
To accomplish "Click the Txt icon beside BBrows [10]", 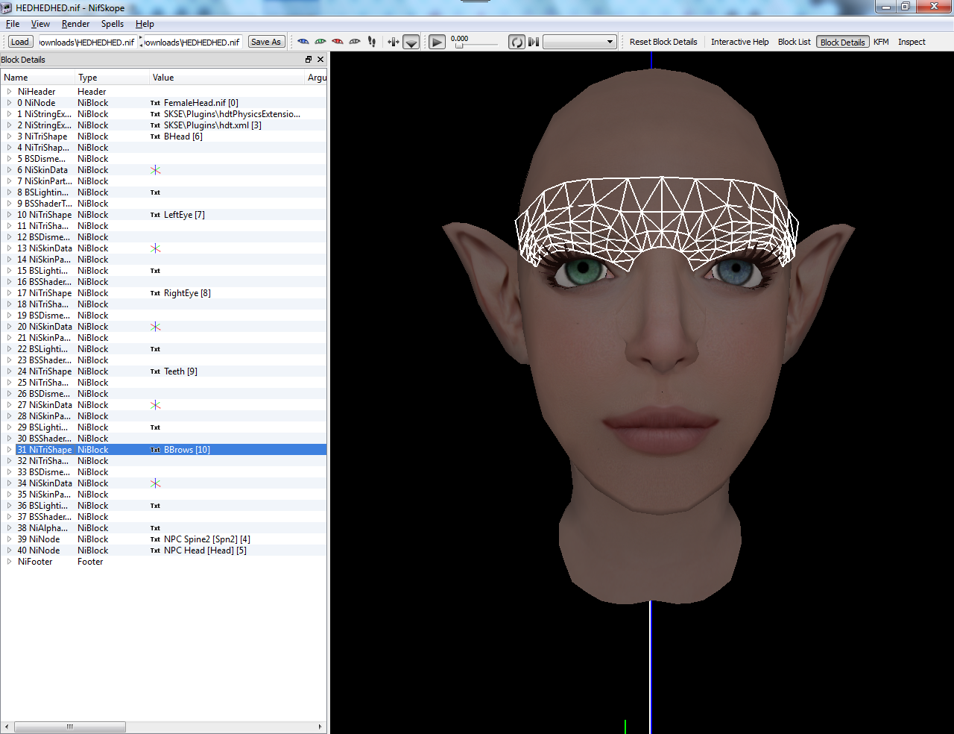I will coord(155,450).
